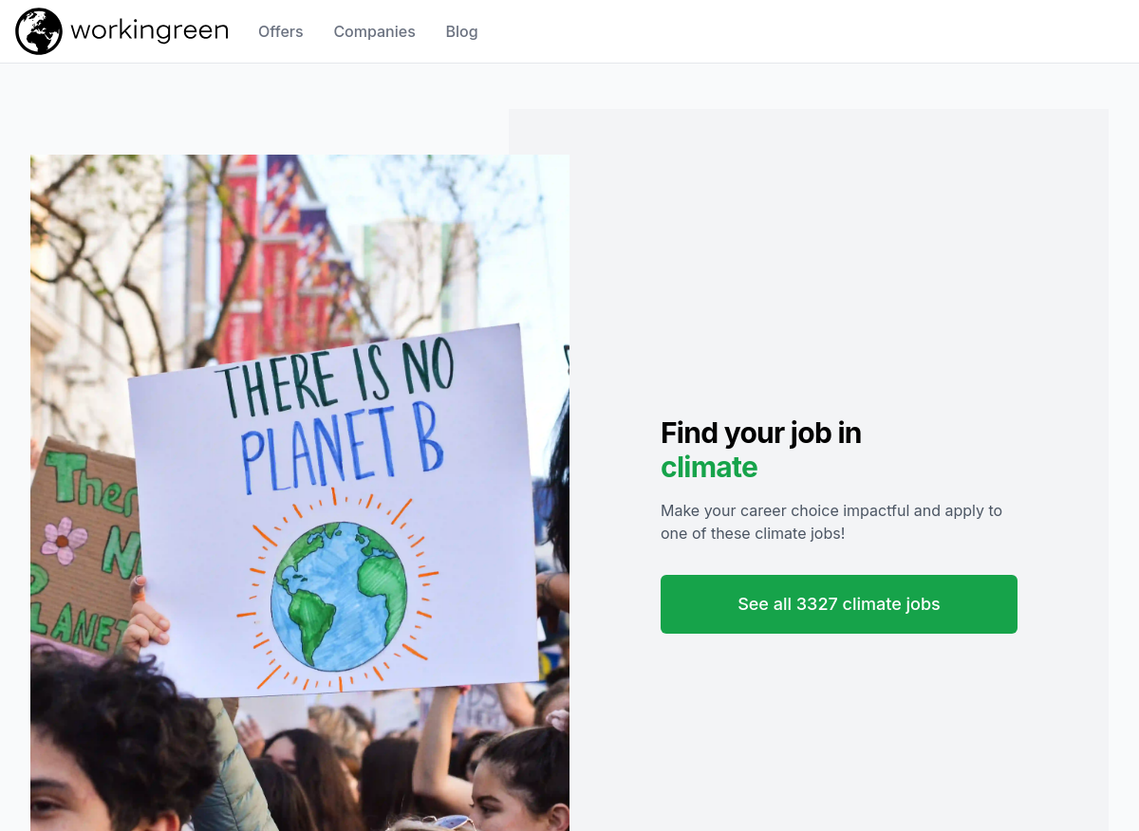This screenshot has height=831, width=1139.
Task: Click the Find your job in heading
Action: click(x=761, y=433)
